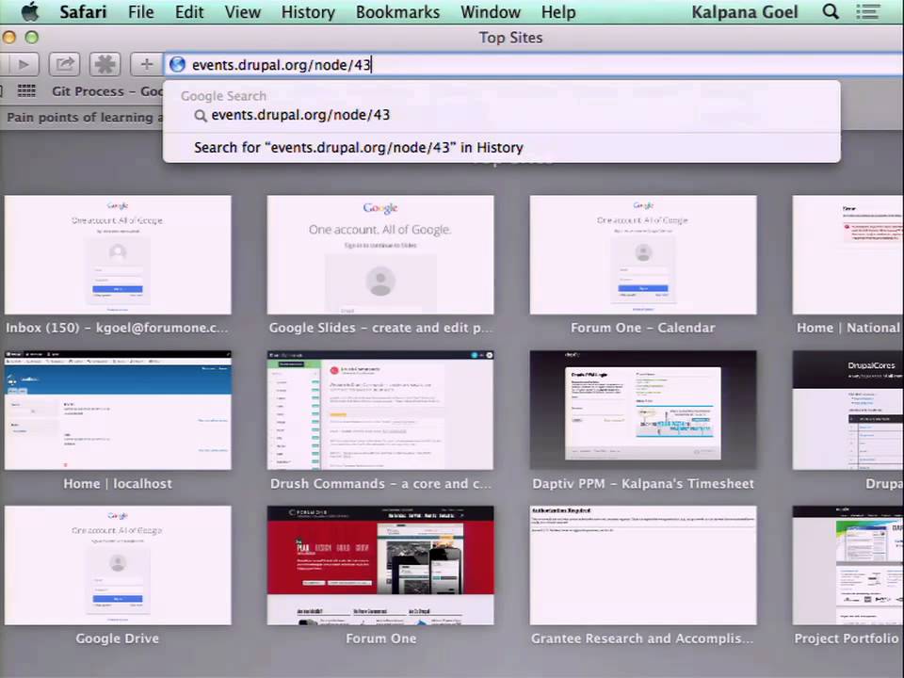The height and width of the screenshot is (678, 904).
Task: Click the address bar URL field
Action: coord(533,65)
